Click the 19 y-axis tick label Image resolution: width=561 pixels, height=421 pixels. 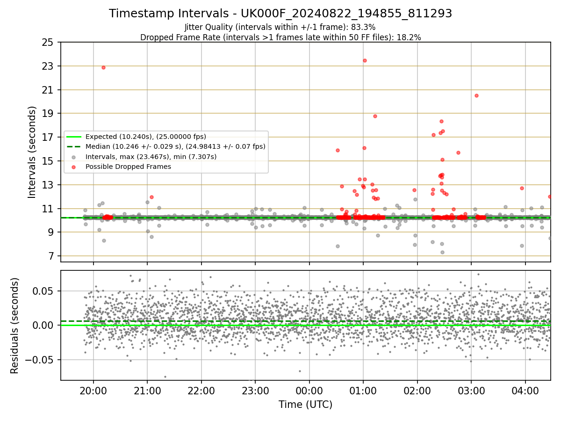[48, 114]
